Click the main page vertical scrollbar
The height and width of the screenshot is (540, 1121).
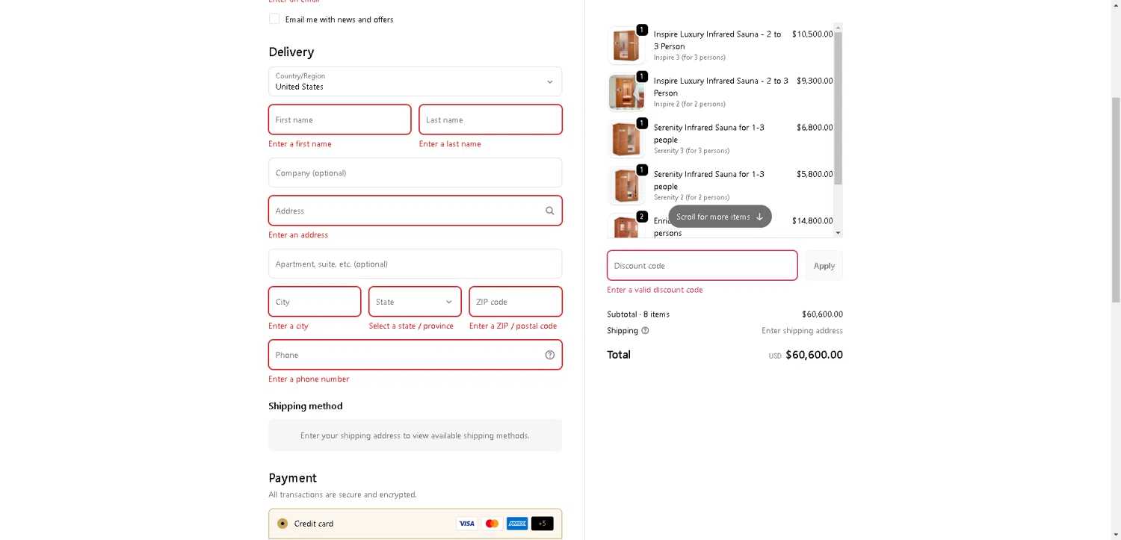point(1116,199)
